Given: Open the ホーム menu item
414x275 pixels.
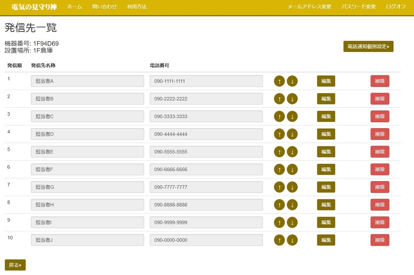Looking at the screenshot, I should point(74,7).
